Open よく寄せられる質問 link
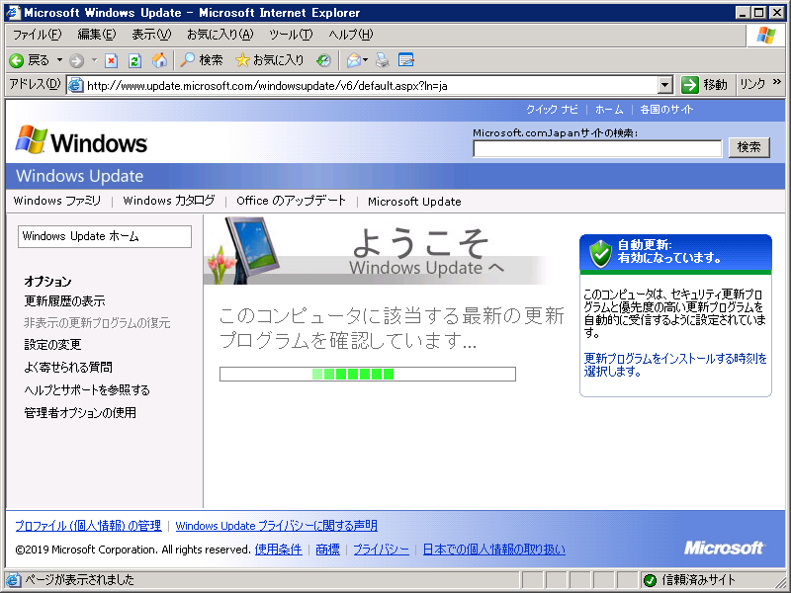This screenshot has width=791, height=593. click(x=68, y=367)
